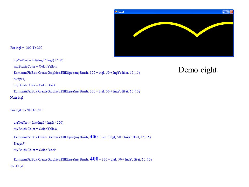Click the first "myBrush.Color = Color.Black" line
The height and width of the screenshot is (187, 249).
(34, 85)
